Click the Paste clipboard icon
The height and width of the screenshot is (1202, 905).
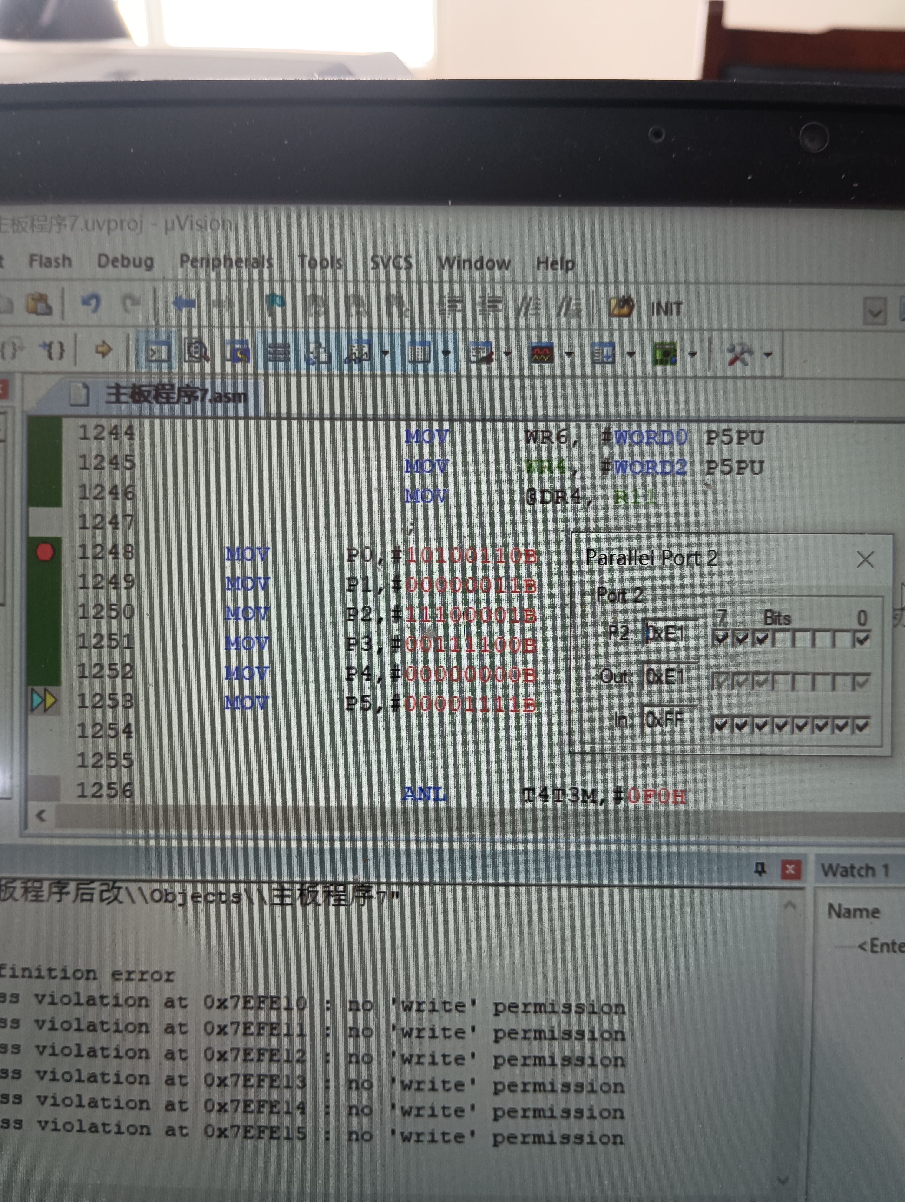39,304
